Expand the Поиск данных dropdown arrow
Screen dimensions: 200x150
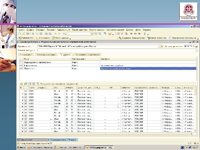70,38
